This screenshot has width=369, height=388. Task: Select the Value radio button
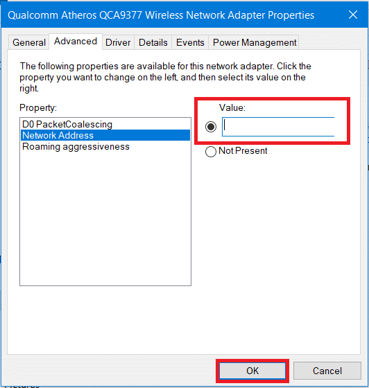pyautogui.click(x=211, y=127)
